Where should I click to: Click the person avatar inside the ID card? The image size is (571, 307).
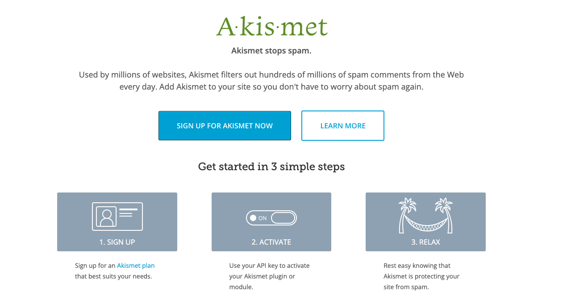106,217
